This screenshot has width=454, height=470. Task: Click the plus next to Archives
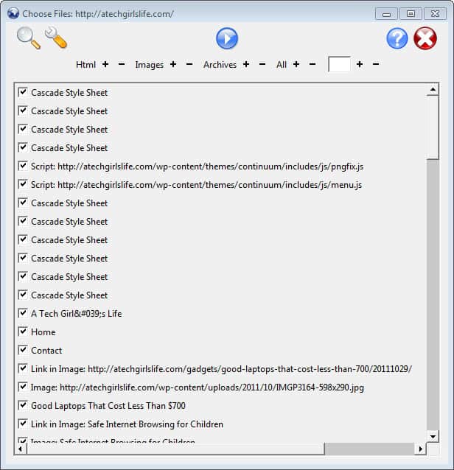point(246,65)
